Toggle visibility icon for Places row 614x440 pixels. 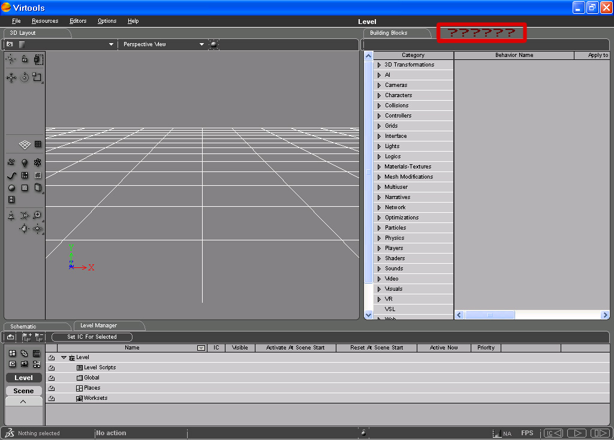52,388
